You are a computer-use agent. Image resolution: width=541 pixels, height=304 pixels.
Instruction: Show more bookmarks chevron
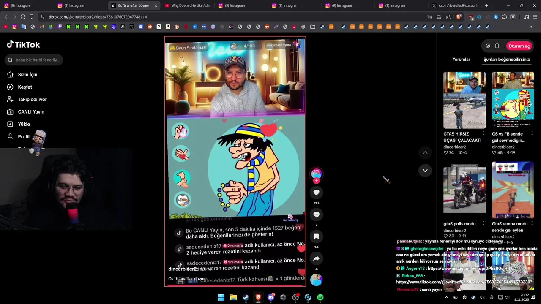tap(531, 27)
